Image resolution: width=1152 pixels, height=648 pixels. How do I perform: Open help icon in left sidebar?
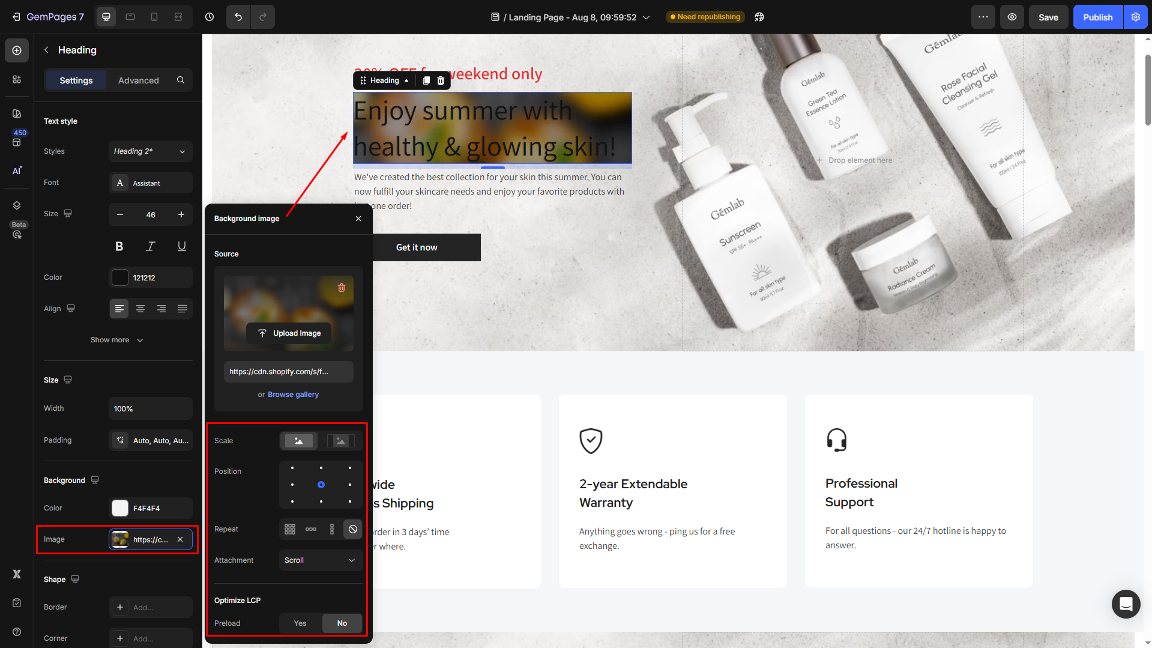tap(17, 632)
